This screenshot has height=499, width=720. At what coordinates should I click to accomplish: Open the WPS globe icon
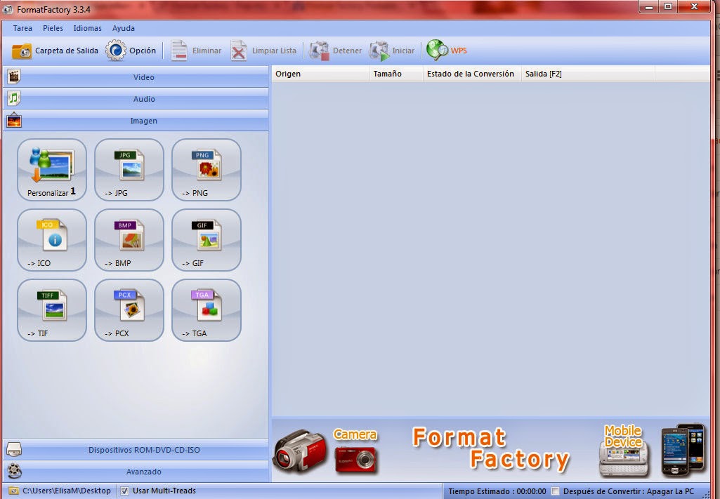pos(437,50)
